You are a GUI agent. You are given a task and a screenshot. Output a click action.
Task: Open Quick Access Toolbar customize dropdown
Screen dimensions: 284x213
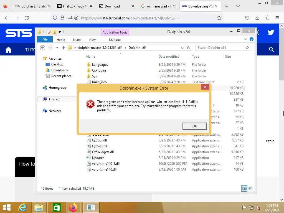pos(60,32)
